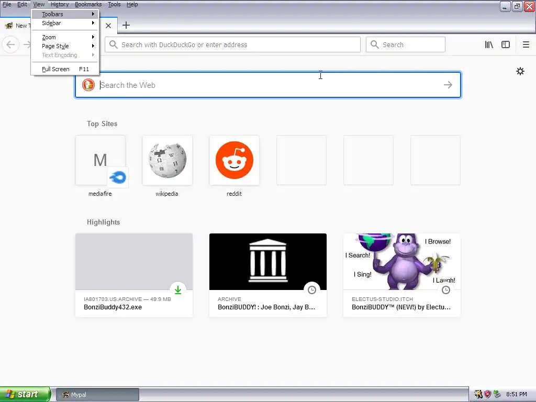The height and width of the screenshot is (402, 536).
Task: Click the magnifier in address bar
Action: (113, 44)
